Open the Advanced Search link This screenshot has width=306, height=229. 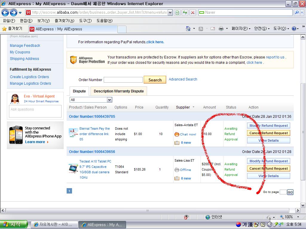[x=183, y=79]
